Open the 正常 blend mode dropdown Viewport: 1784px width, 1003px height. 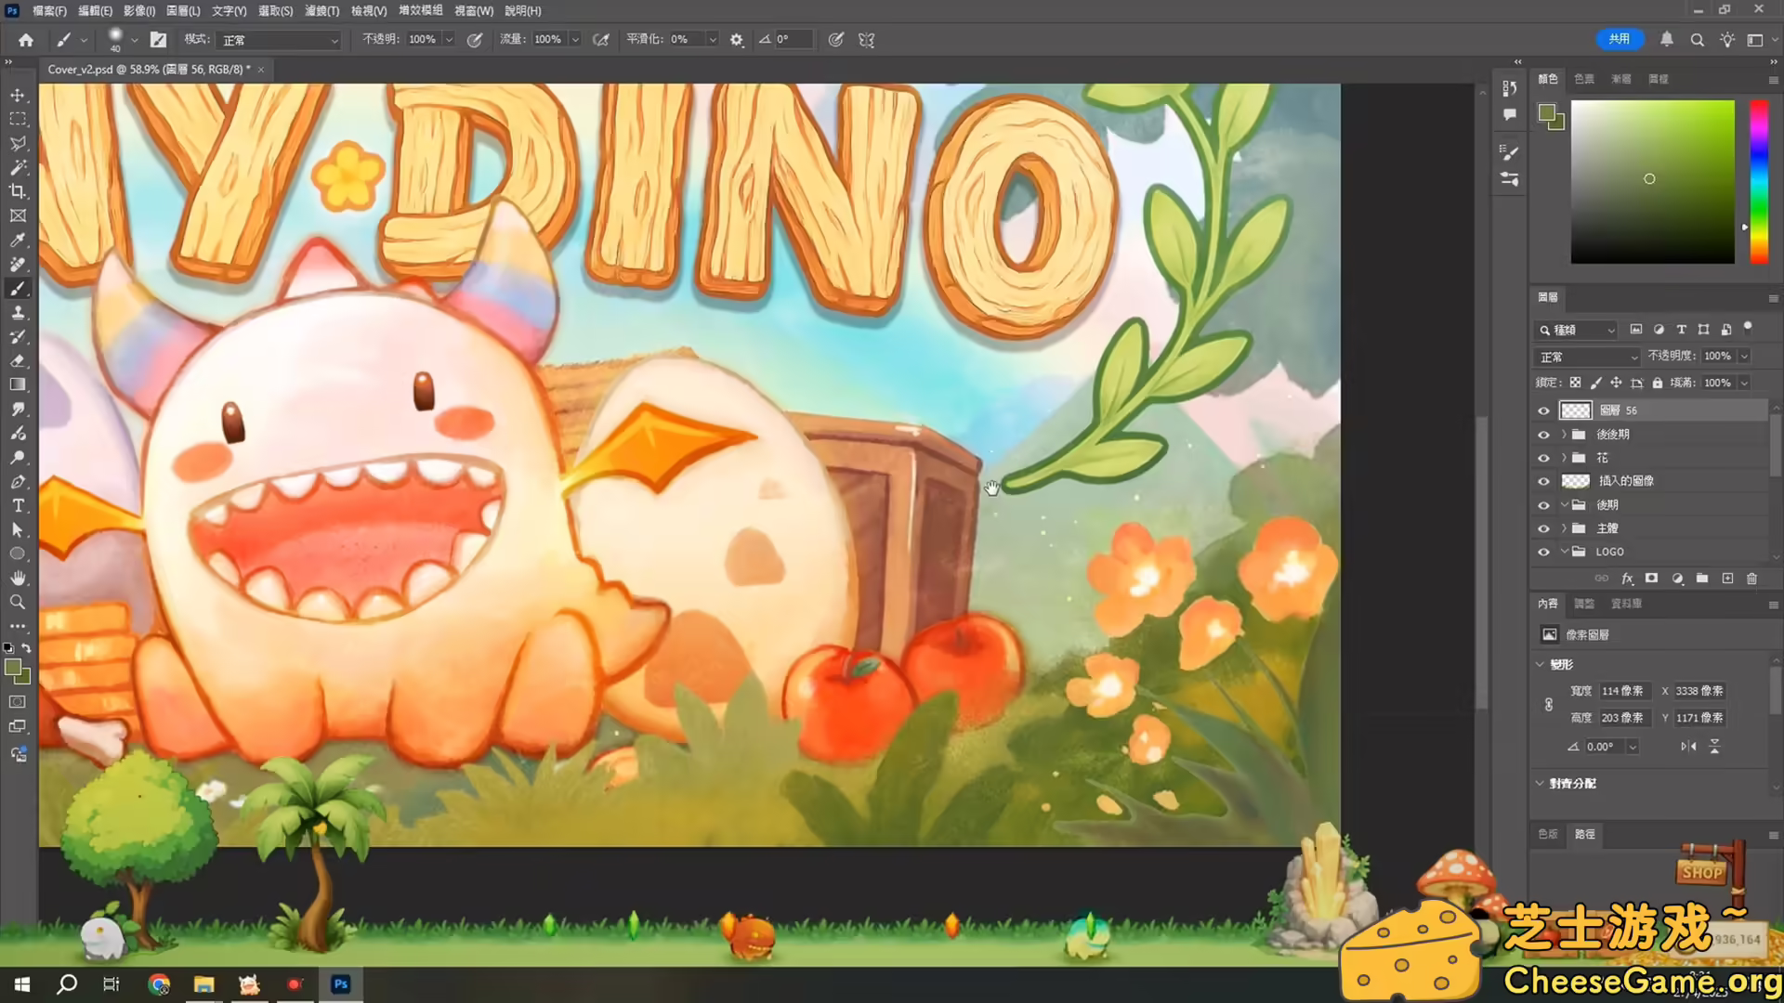pyautogui.click(x=1587, y=356)
